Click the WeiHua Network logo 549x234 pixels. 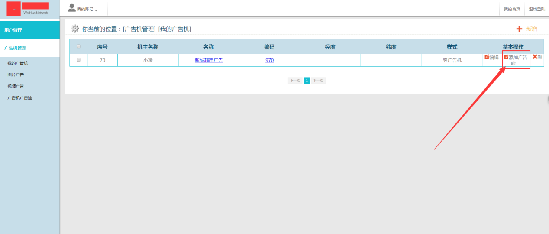pyautogui.click(x=29, y=8)
